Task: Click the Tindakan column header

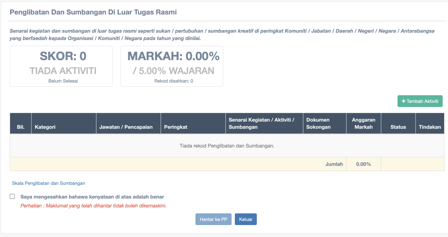Action: coord(430,127)
